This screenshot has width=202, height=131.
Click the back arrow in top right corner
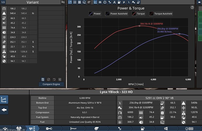[x=199, y=2]
